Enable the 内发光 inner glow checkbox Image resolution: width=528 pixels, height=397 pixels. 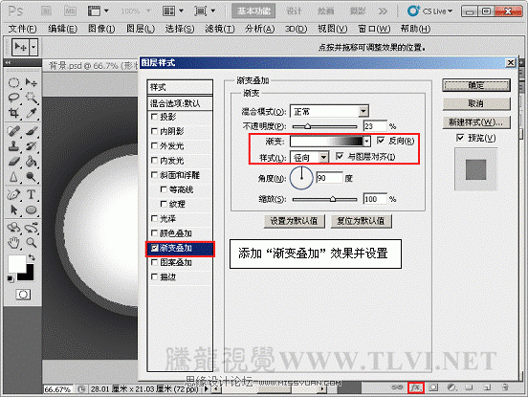click(x=154, y=161)
